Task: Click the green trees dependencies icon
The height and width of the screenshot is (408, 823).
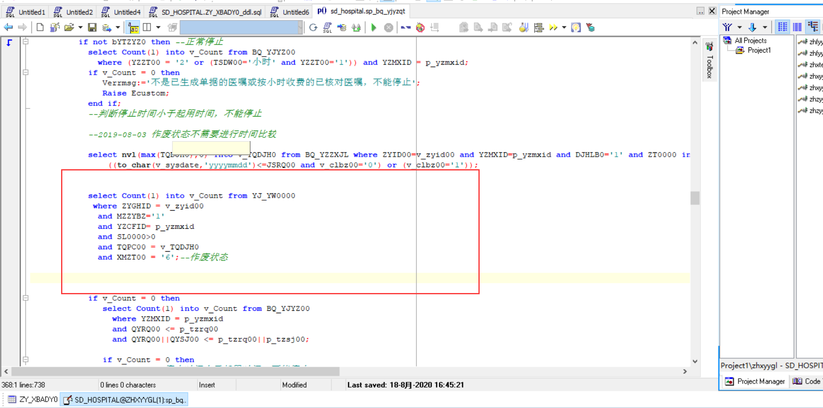Action: coord(356,27)
